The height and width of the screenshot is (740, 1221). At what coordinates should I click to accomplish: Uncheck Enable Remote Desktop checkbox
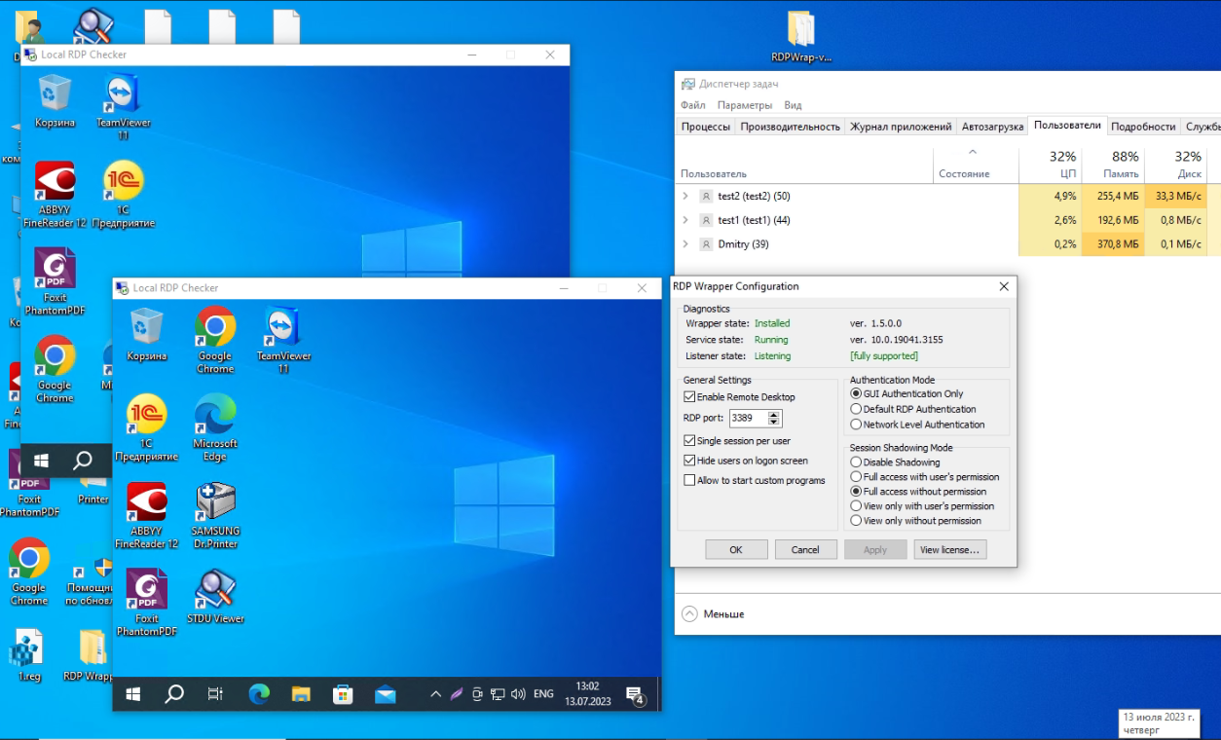click(x=690, y=397)
